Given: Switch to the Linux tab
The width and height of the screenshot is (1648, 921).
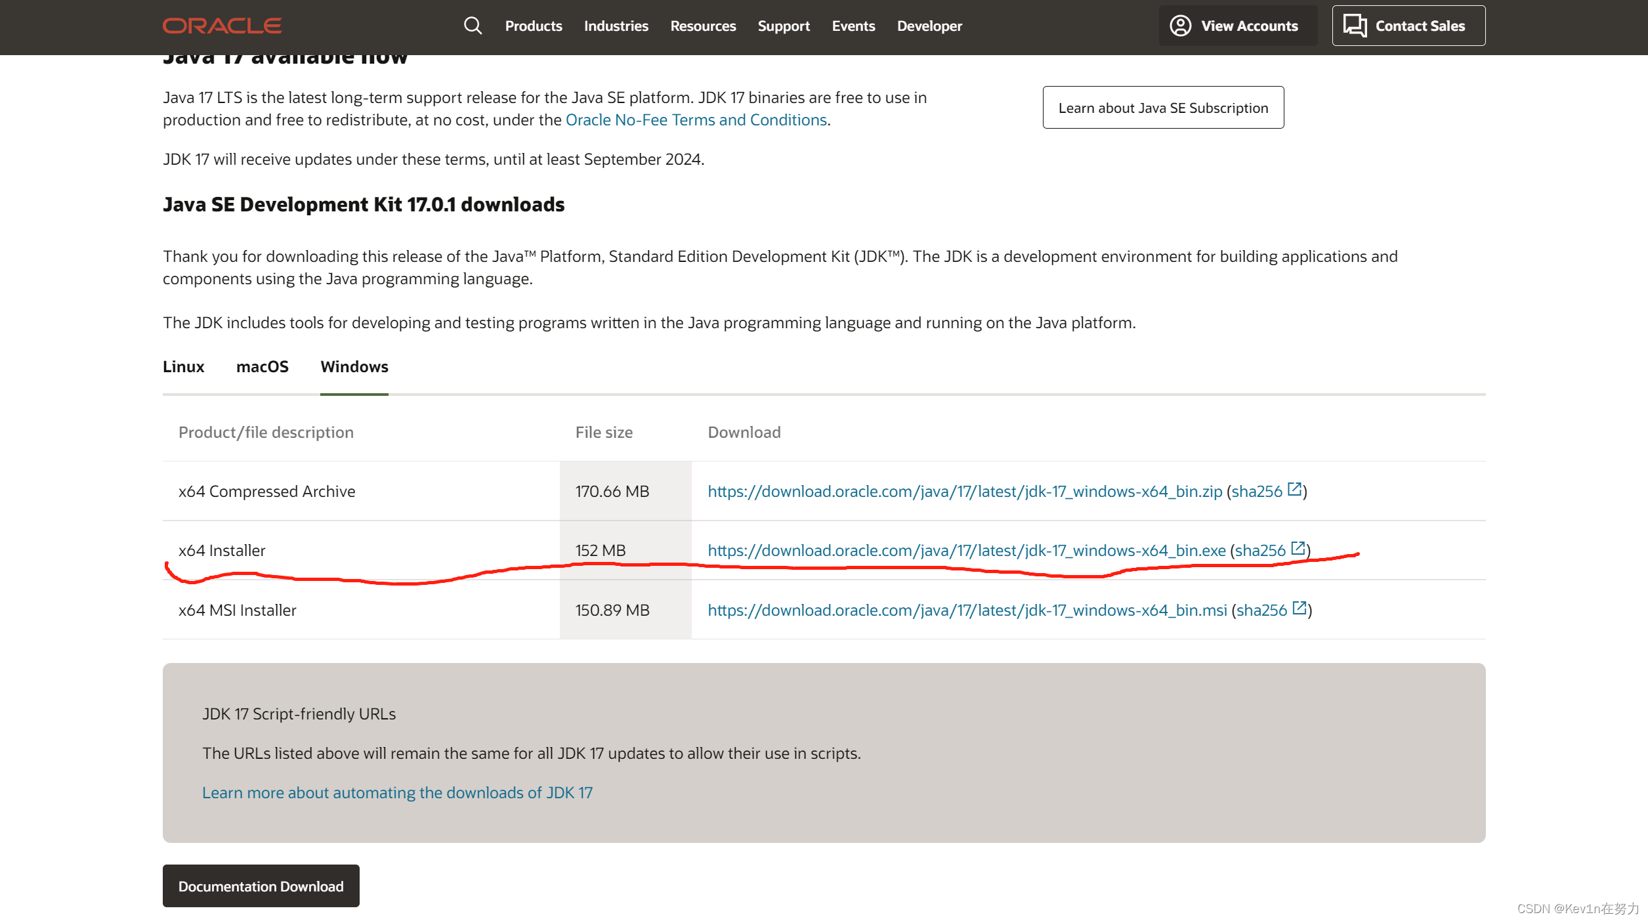Looking at the screenshot, I should pos(183,366).
